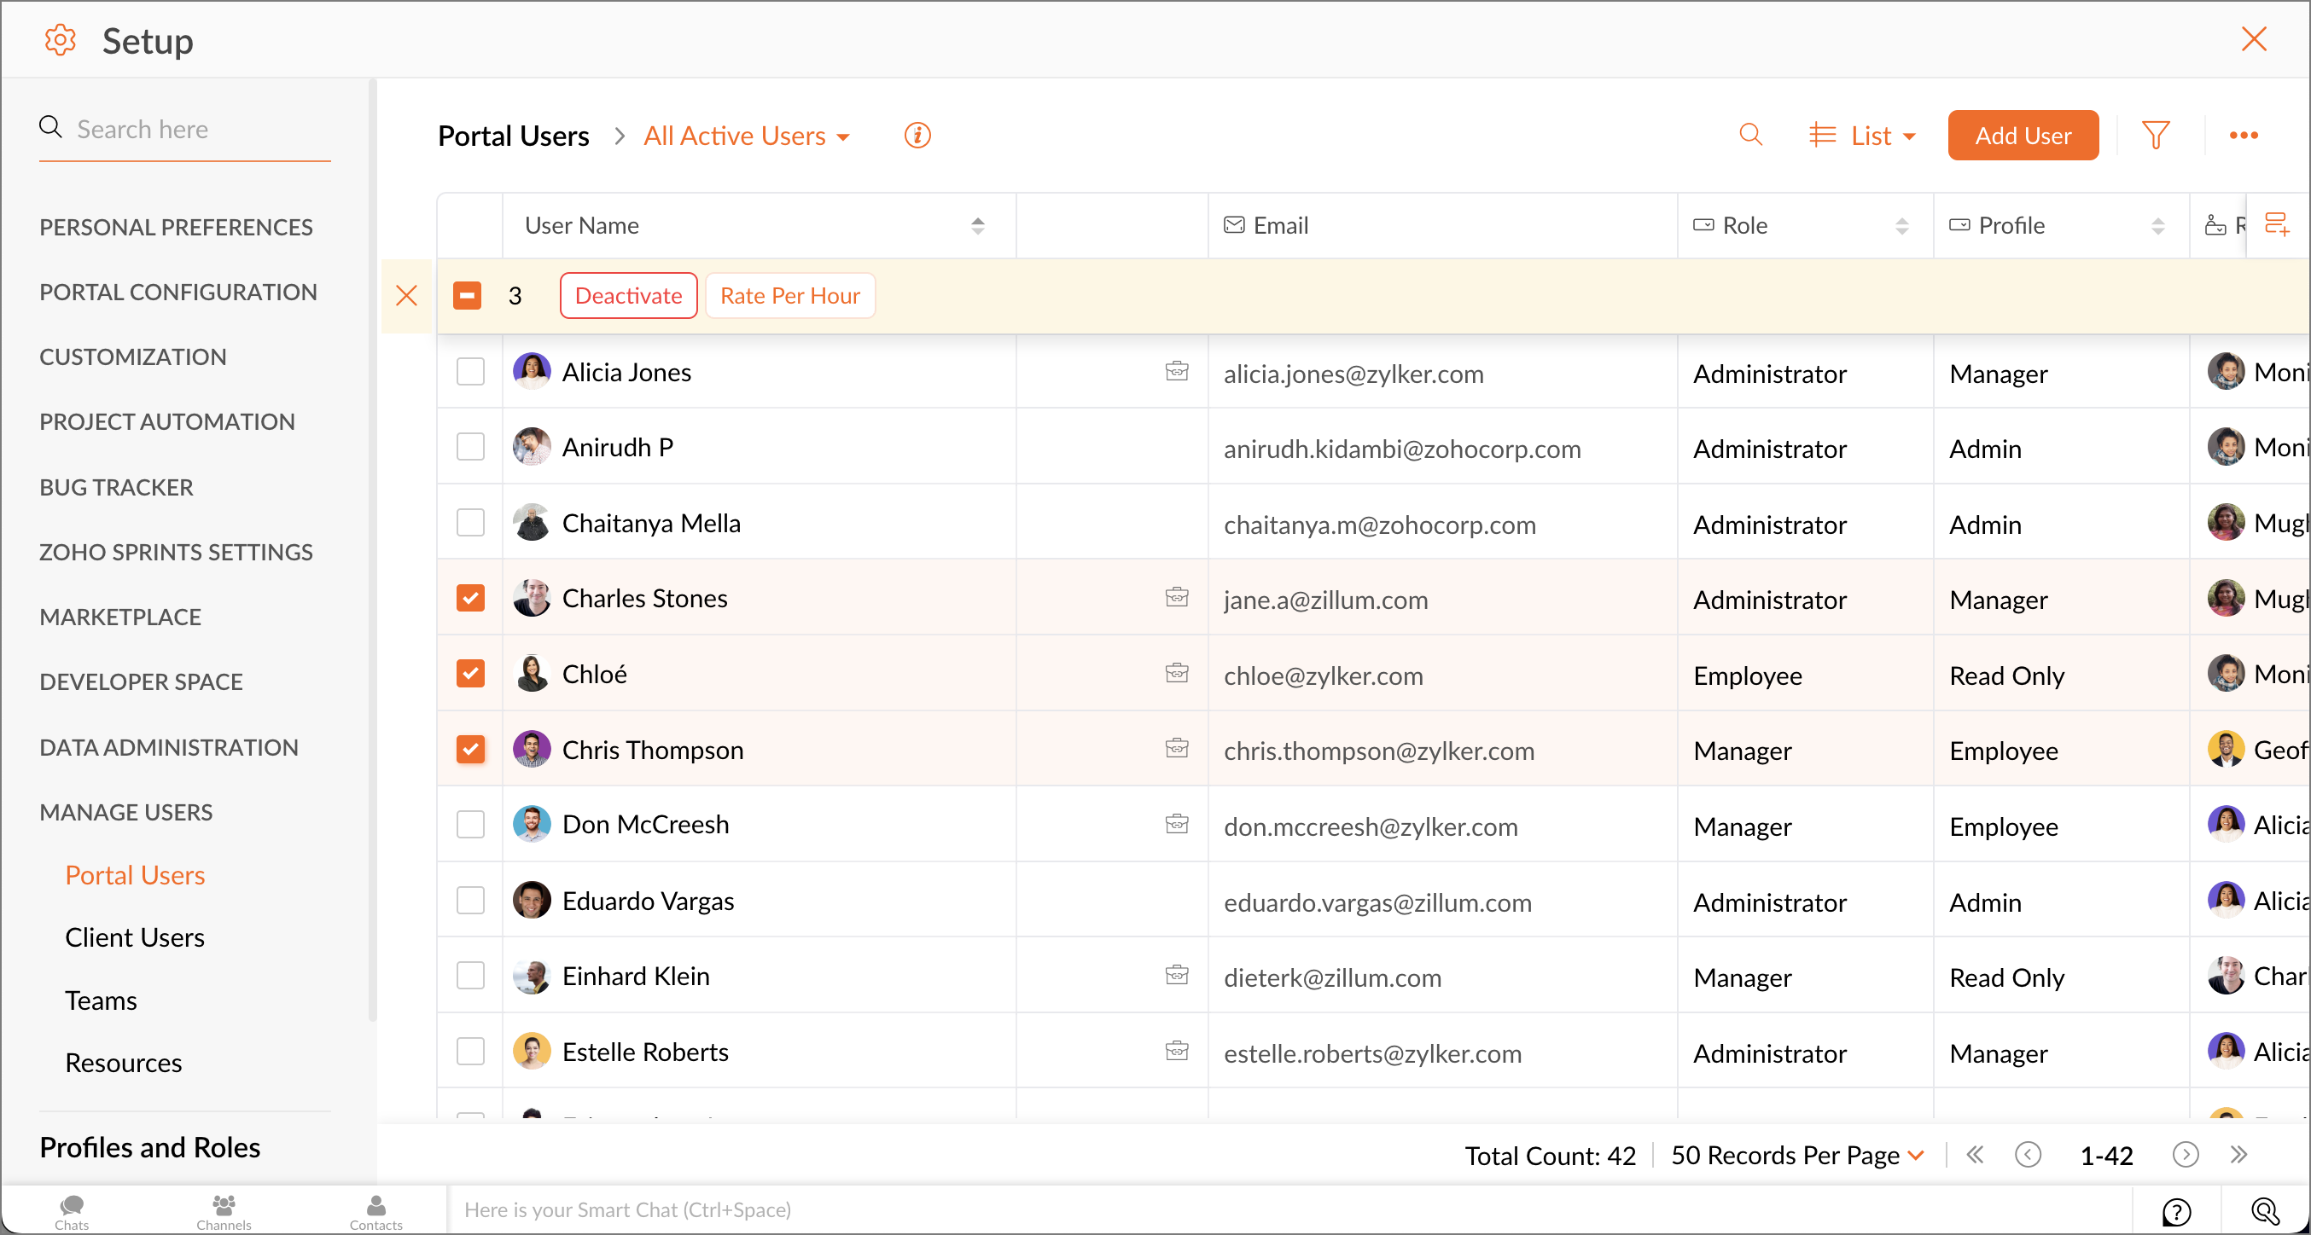The height and width of the screenshot is (1235, 2311).
Task: Check the Anirudh P row checkbox
Action: coord(470,447)
